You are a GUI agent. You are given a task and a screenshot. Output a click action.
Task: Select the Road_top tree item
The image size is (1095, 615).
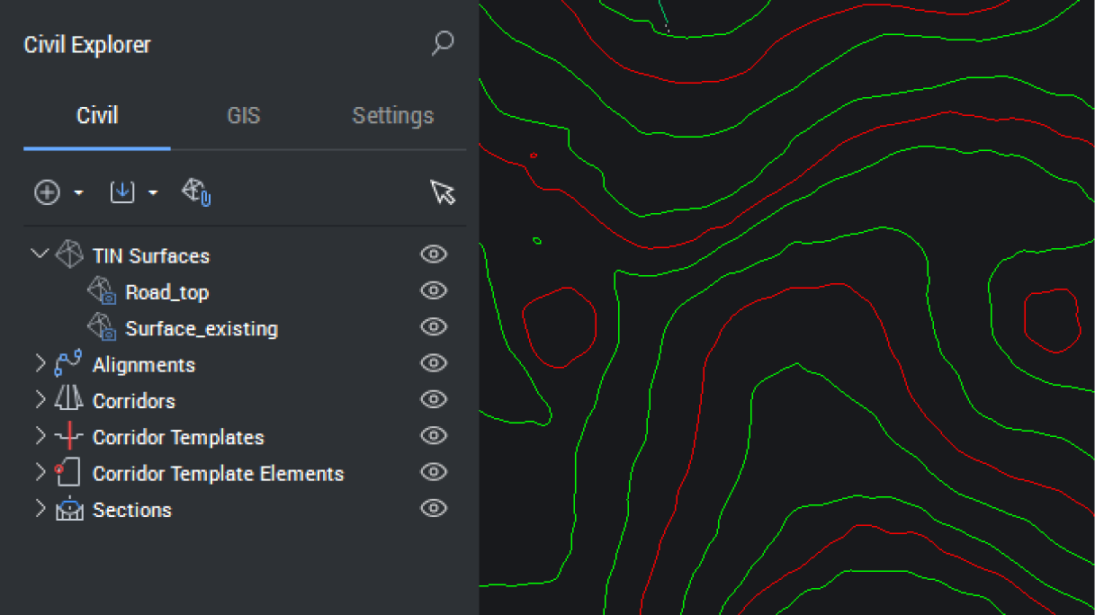click(167, 293)
